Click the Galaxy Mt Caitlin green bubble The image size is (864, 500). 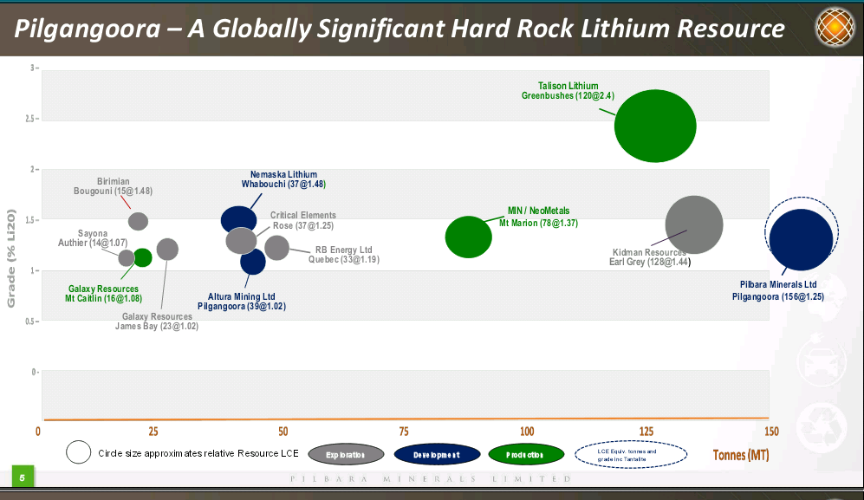pyautogui.click(x=143, y=257)
